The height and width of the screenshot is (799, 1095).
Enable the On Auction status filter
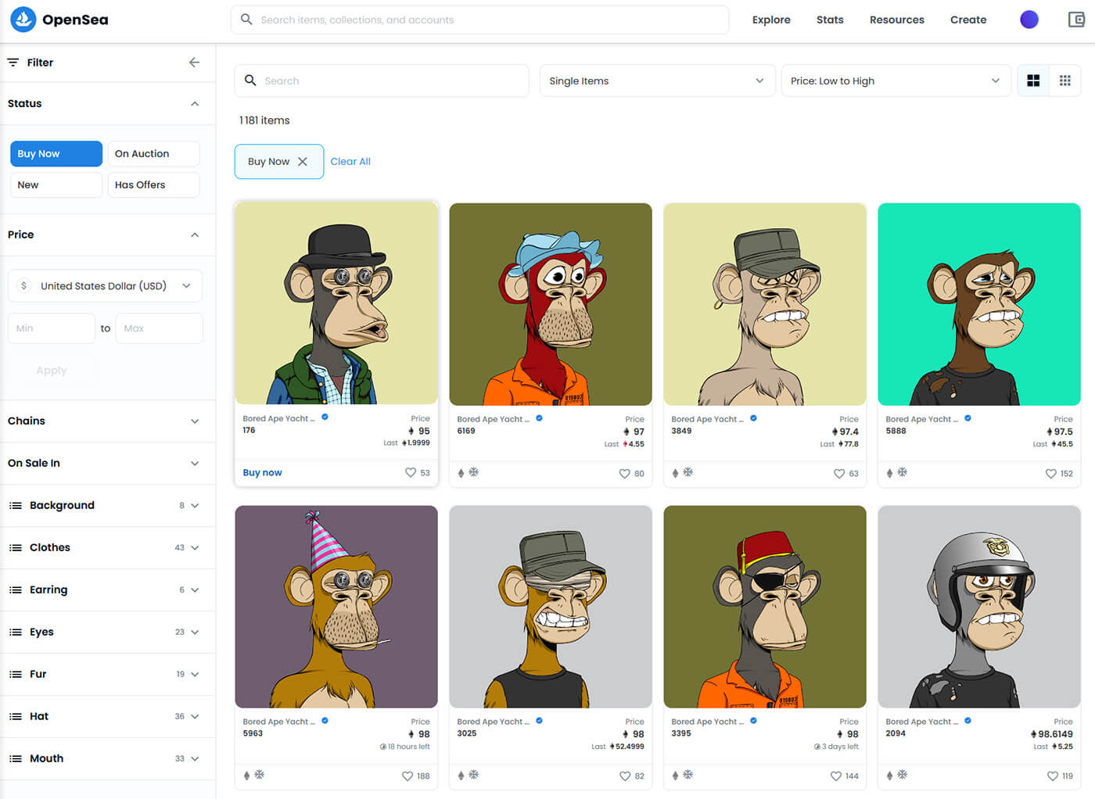click(x=153, y=154)
